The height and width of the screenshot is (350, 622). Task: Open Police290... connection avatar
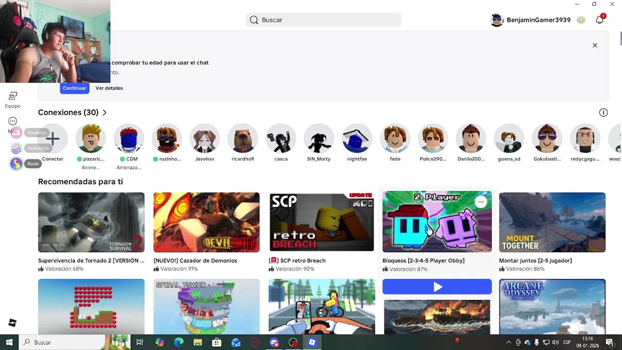click(x=433, y=139)
